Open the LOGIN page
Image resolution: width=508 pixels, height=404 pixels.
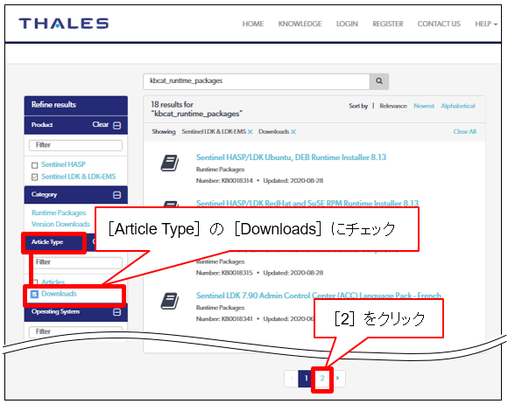click(x=347, y=24)
